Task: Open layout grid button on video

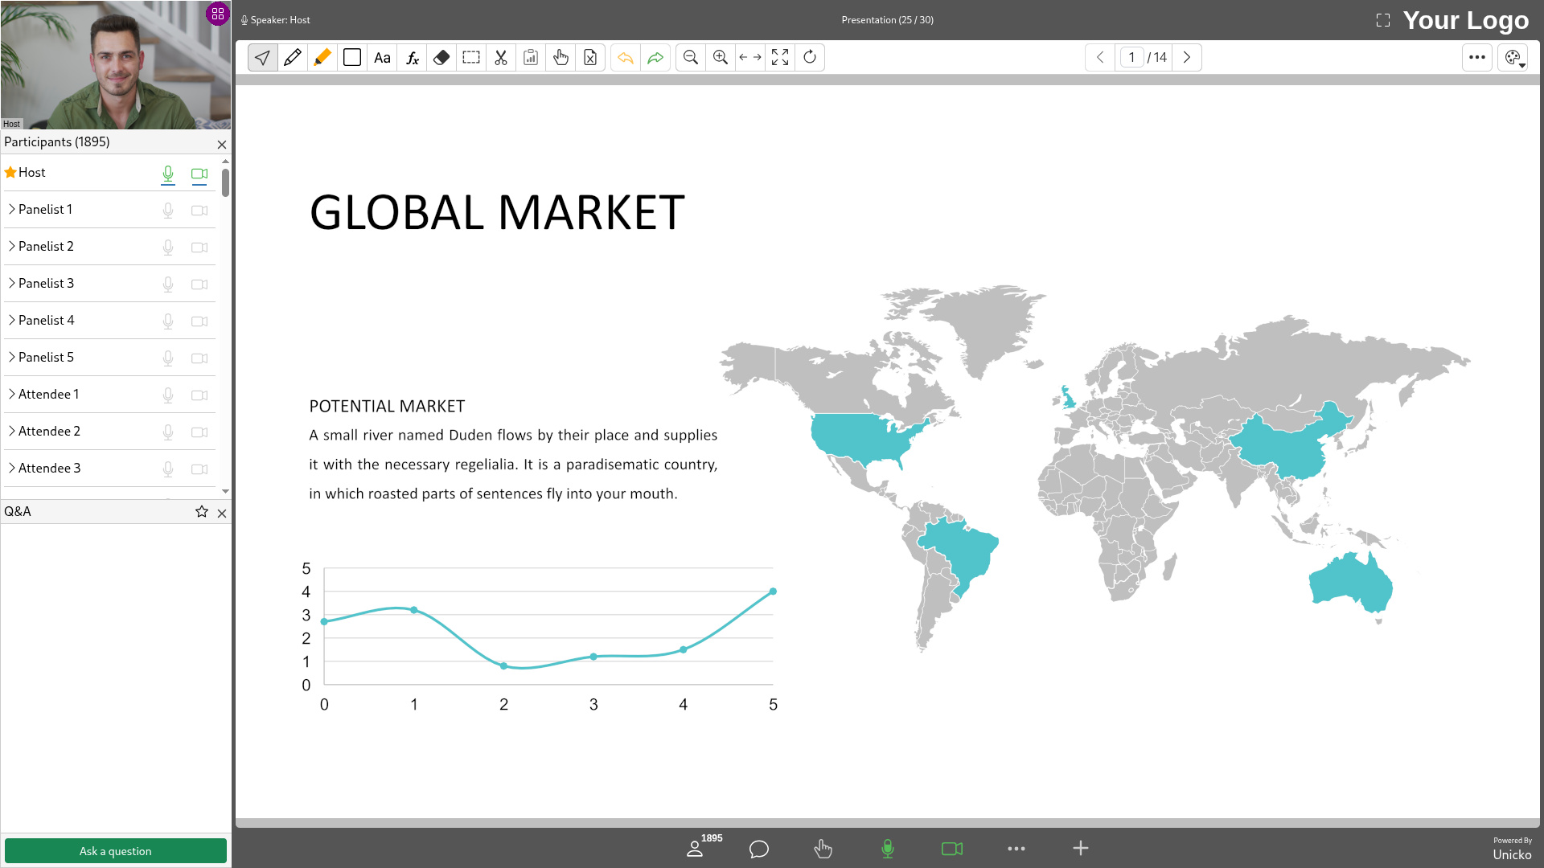Action: coord(218,14)
